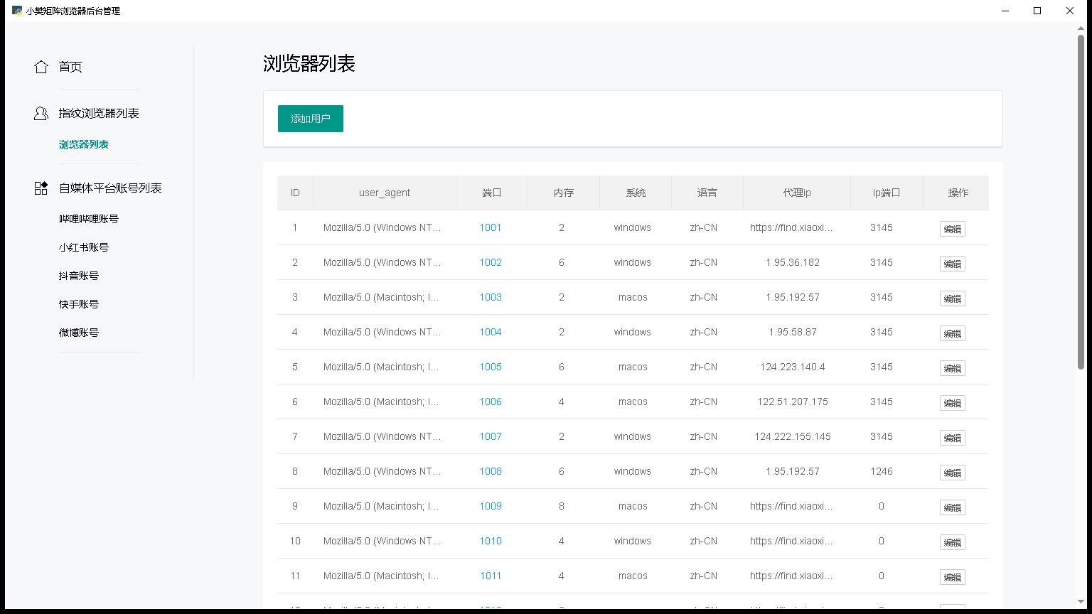Select 浏览器列表 in the sidebar
The width and height of the screenshot is (1092, 614).
(x=84, y=144)
